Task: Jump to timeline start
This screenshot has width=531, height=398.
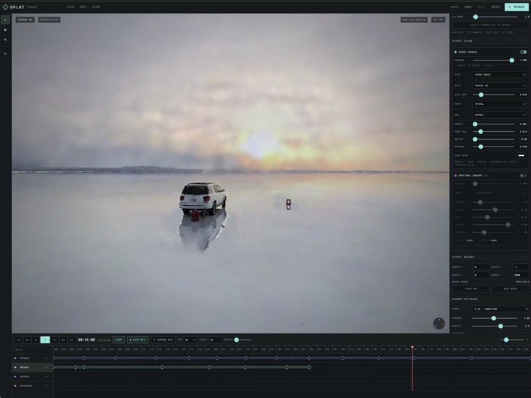Action: coord(19,340)
